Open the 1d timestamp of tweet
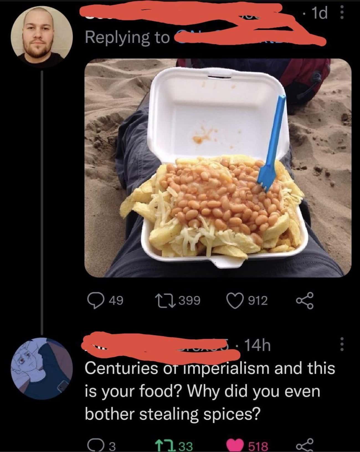This screenshot has height=452, width=360. pyautogui.click(x=319, y=13)
